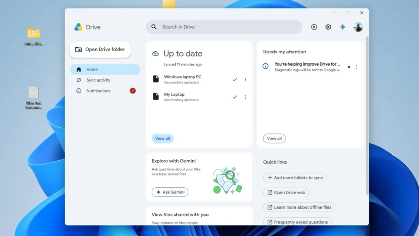Click the Google Drive logo
419x236 pixels.
(x=78, y=27)
